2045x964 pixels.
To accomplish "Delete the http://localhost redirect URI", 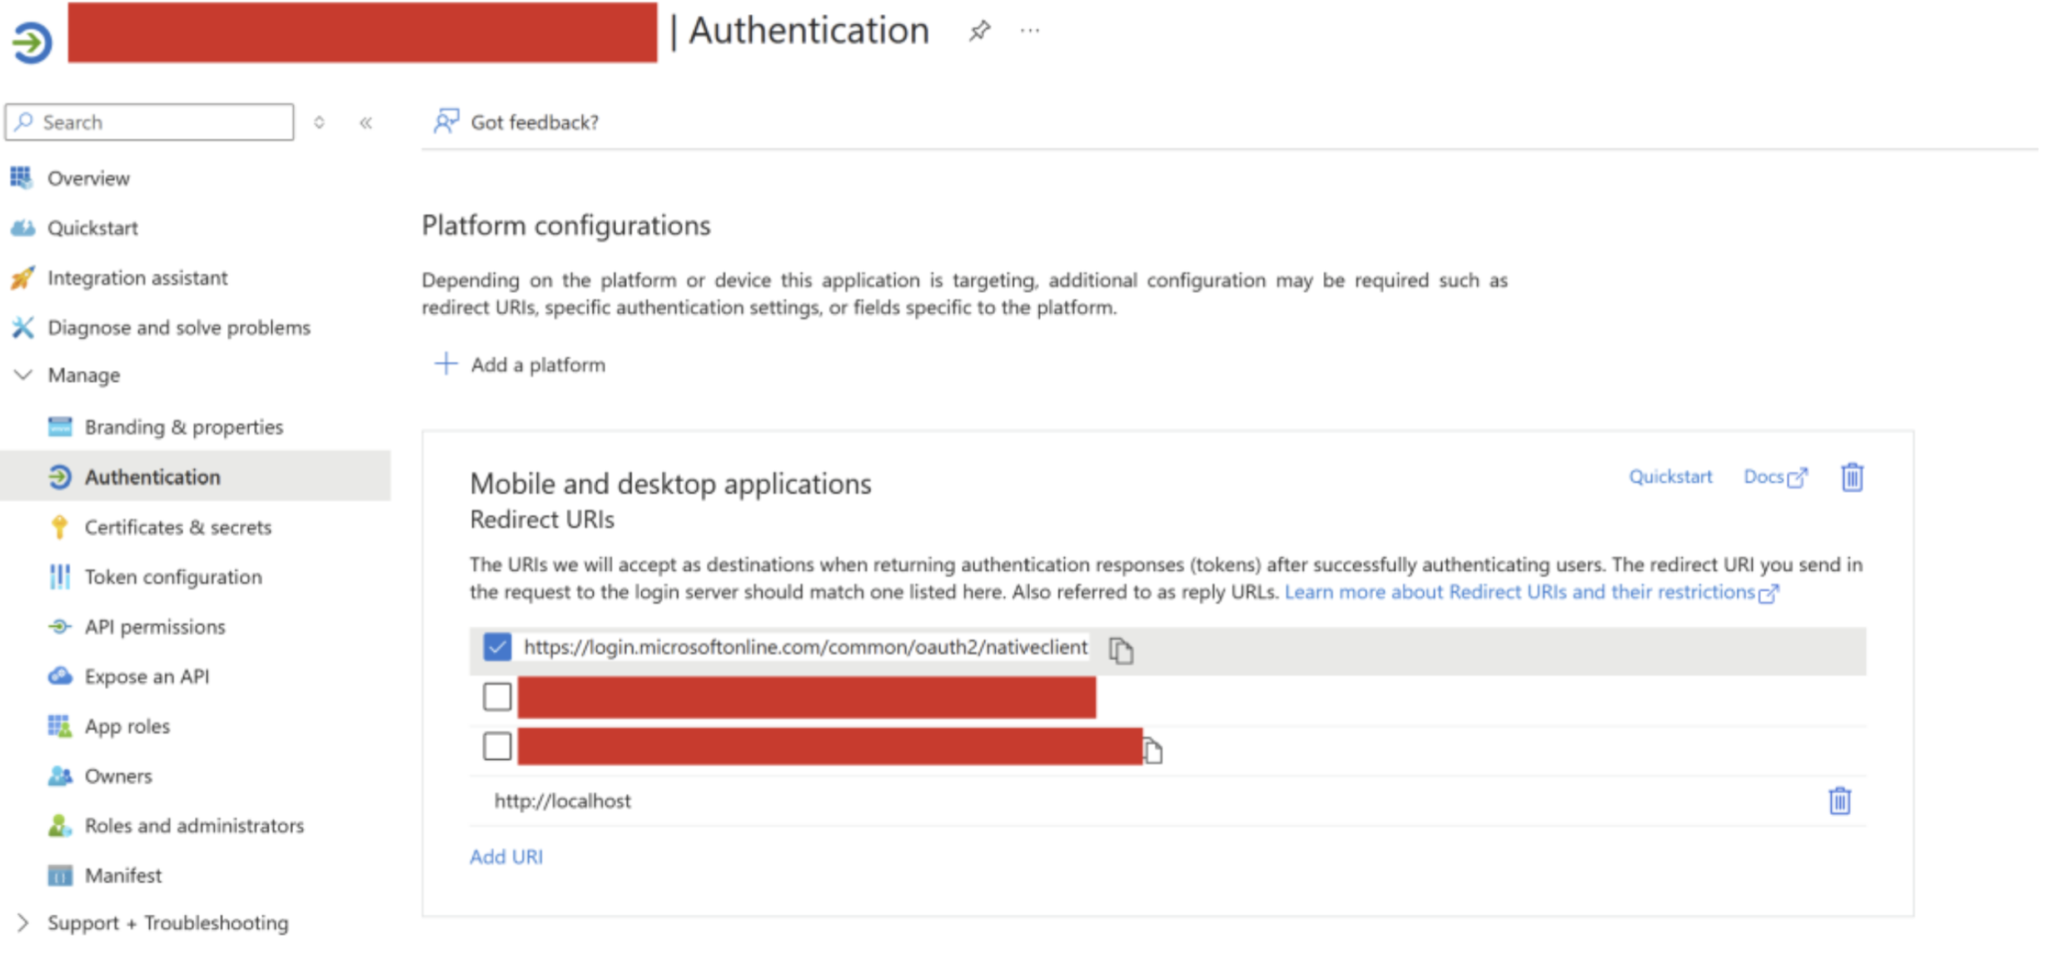I will [1839, 801].
